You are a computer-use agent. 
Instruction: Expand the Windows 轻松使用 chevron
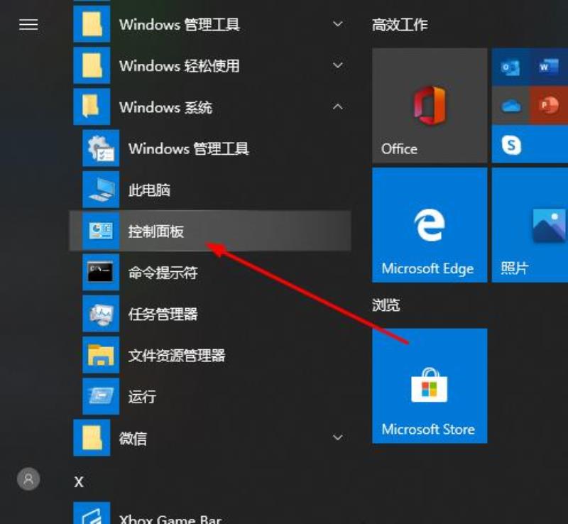(338, 65)
